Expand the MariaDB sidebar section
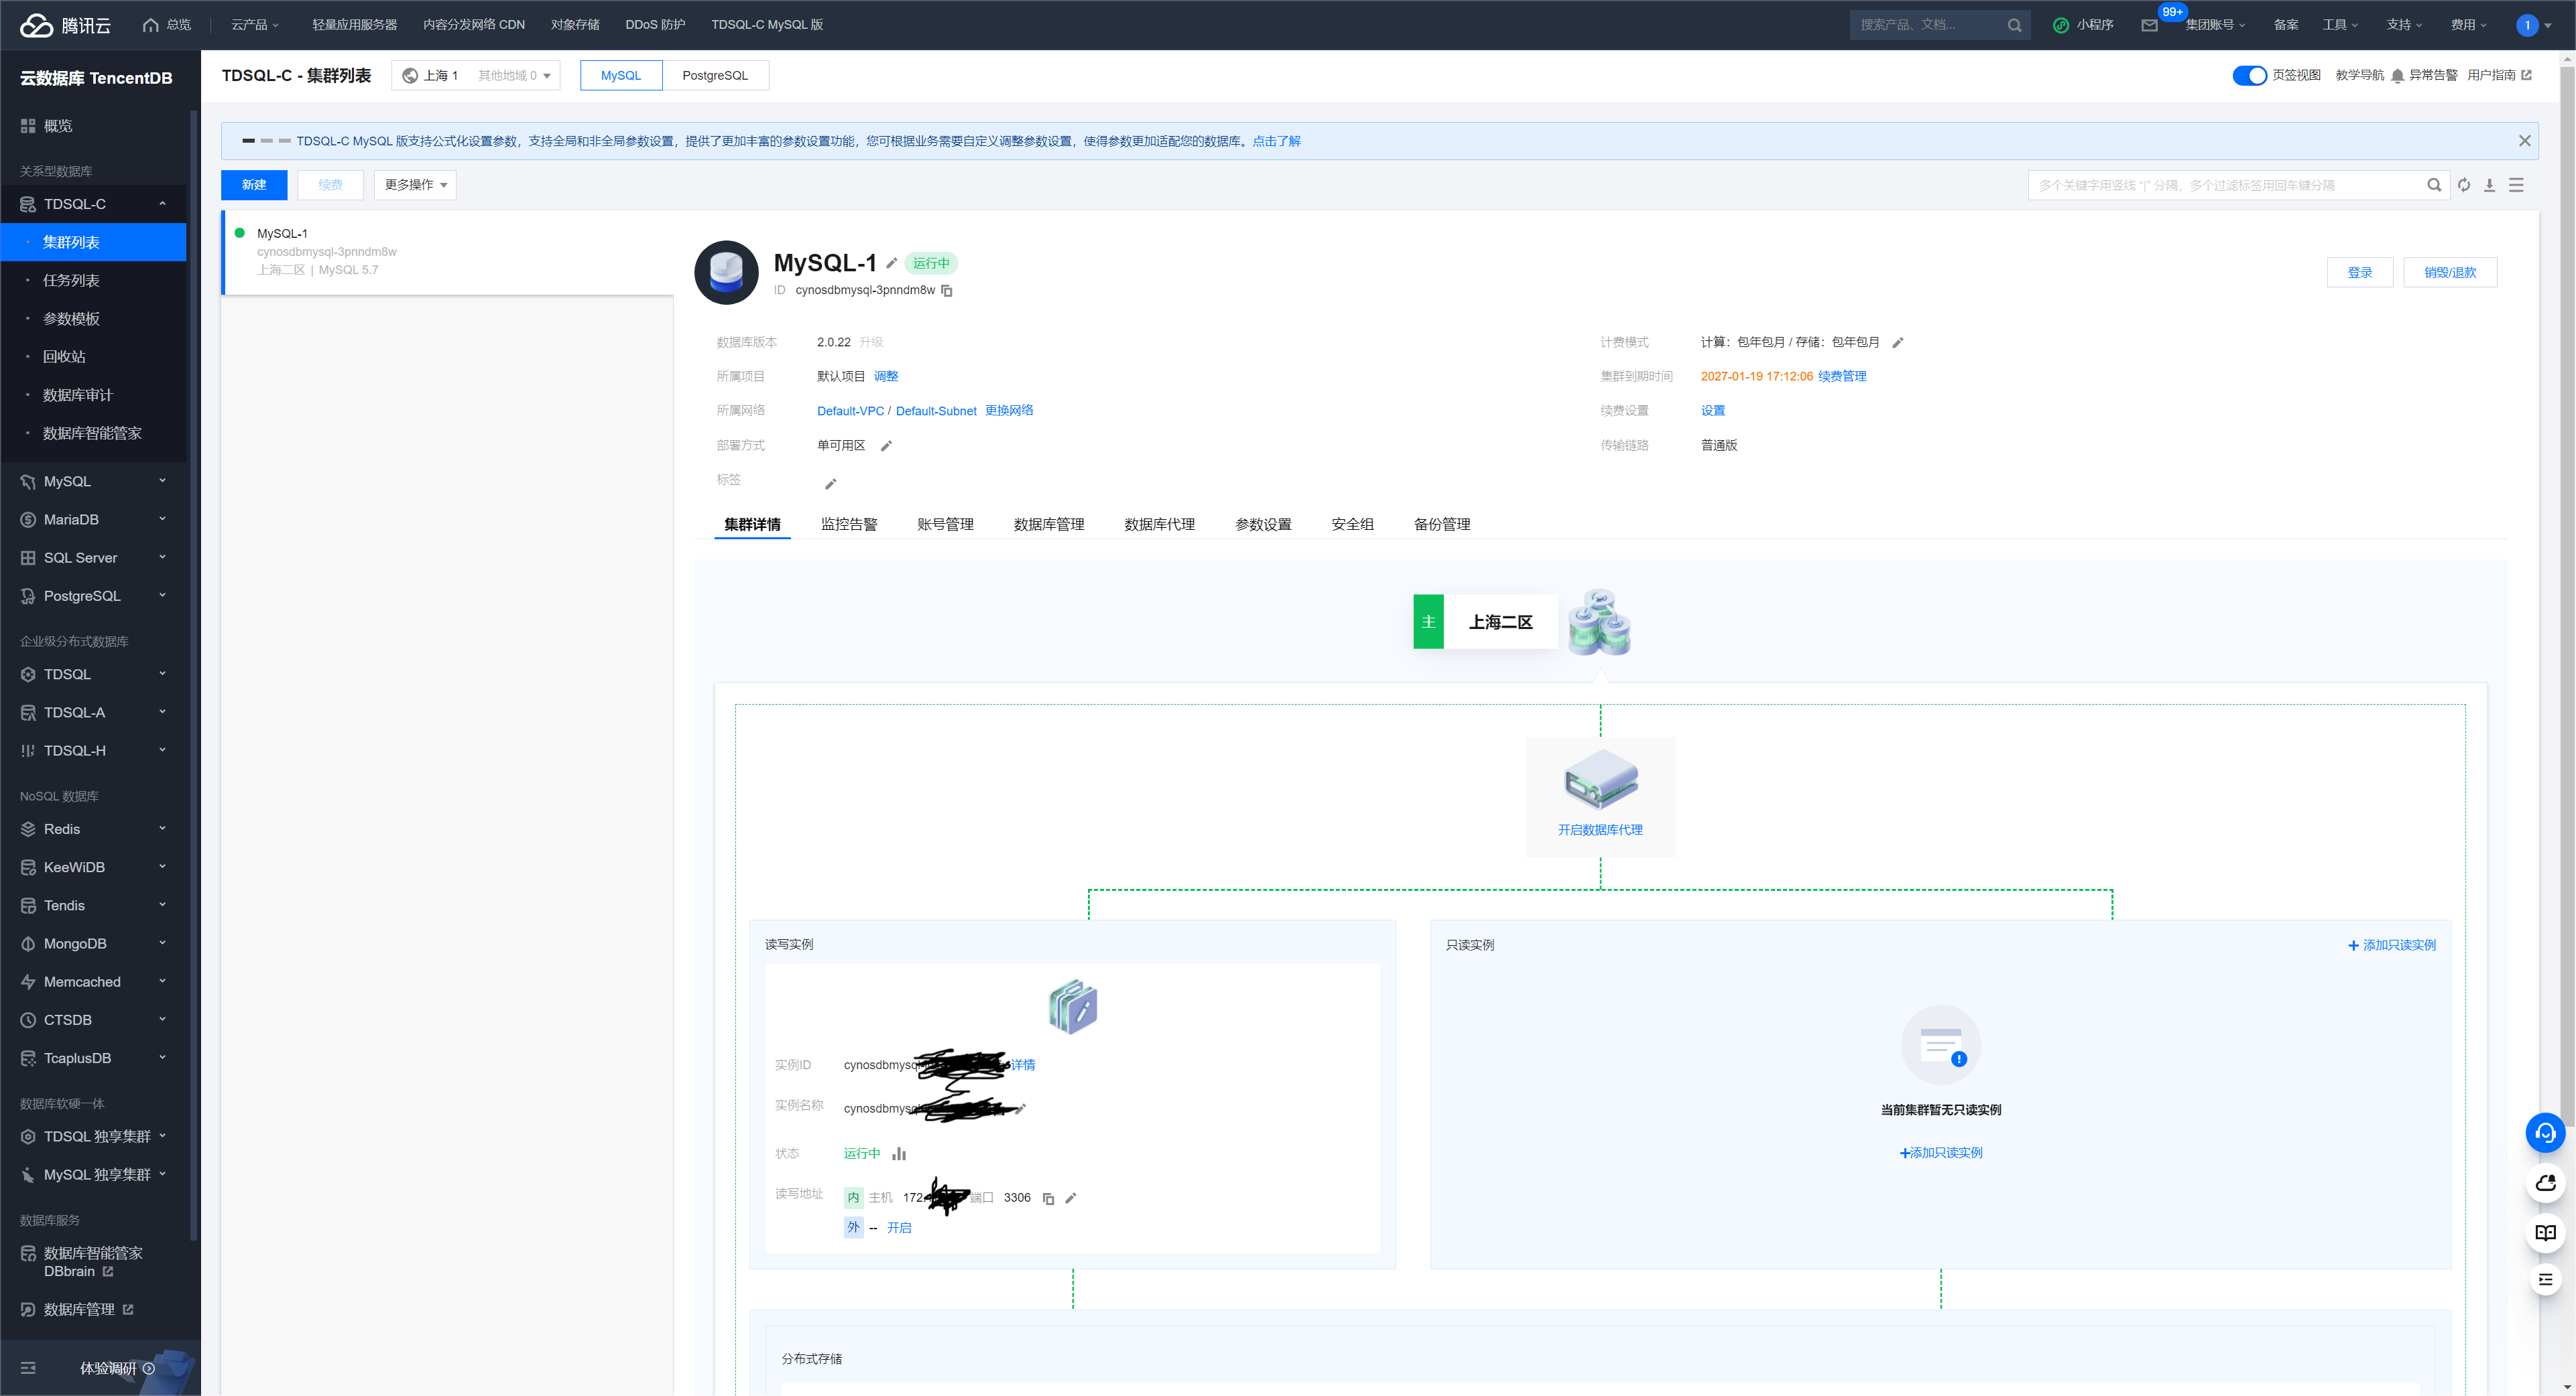Screen dimensions: 2576x1396 click(x=162, y=520)
